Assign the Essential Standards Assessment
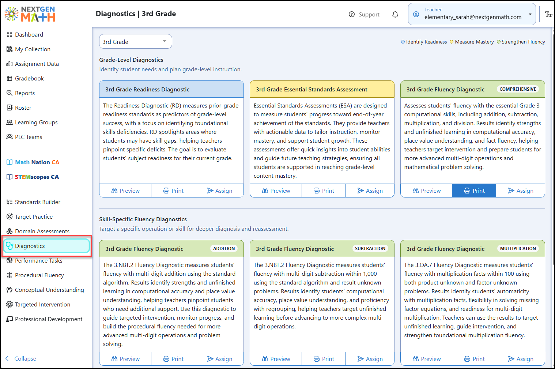555x369 pixels. (x=370, y=191)
